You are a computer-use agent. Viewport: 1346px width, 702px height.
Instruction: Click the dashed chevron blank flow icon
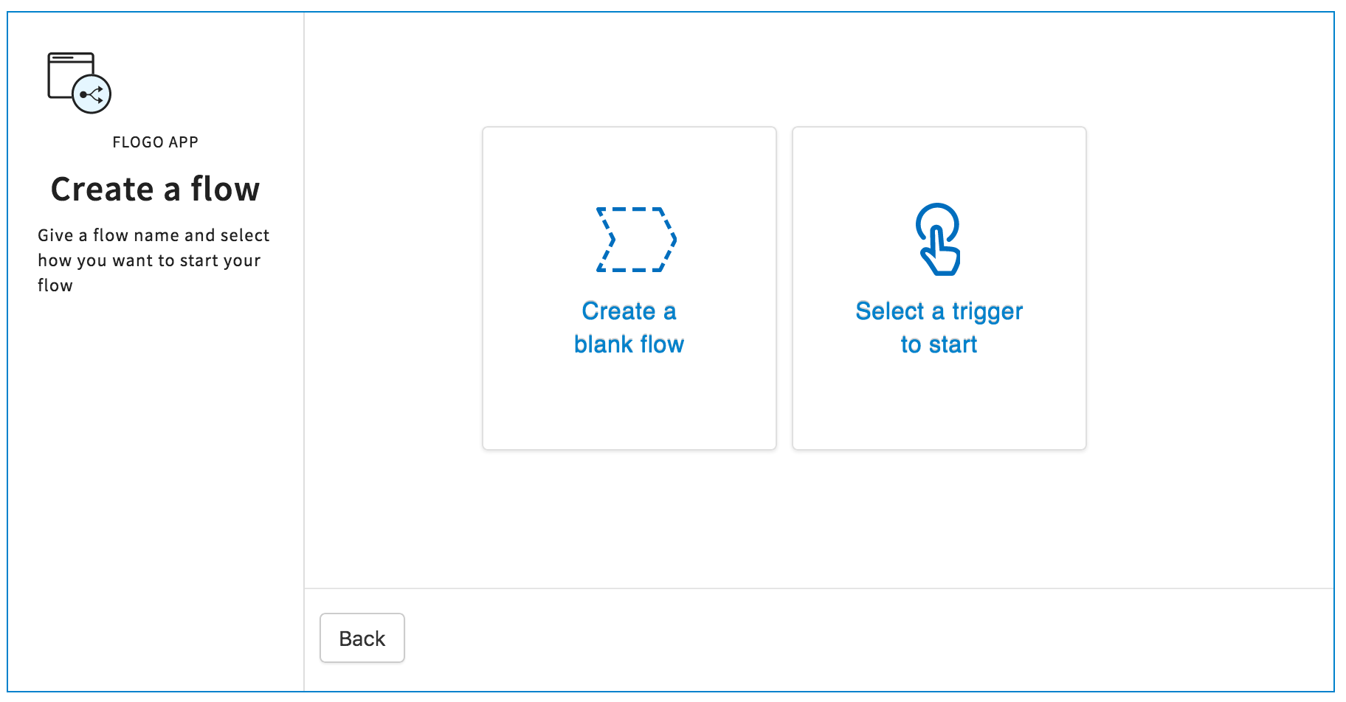pyautogui.click(x=636, y=240)
